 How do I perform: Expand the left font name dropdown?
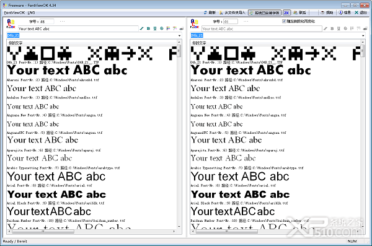179,35
